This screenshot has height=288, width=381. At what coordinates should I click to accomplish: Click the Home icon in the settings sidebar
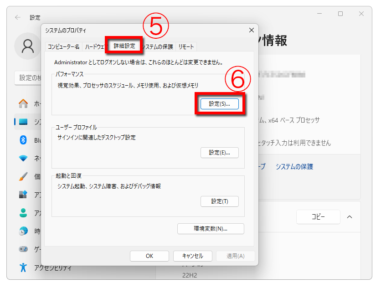click(23, 103)
